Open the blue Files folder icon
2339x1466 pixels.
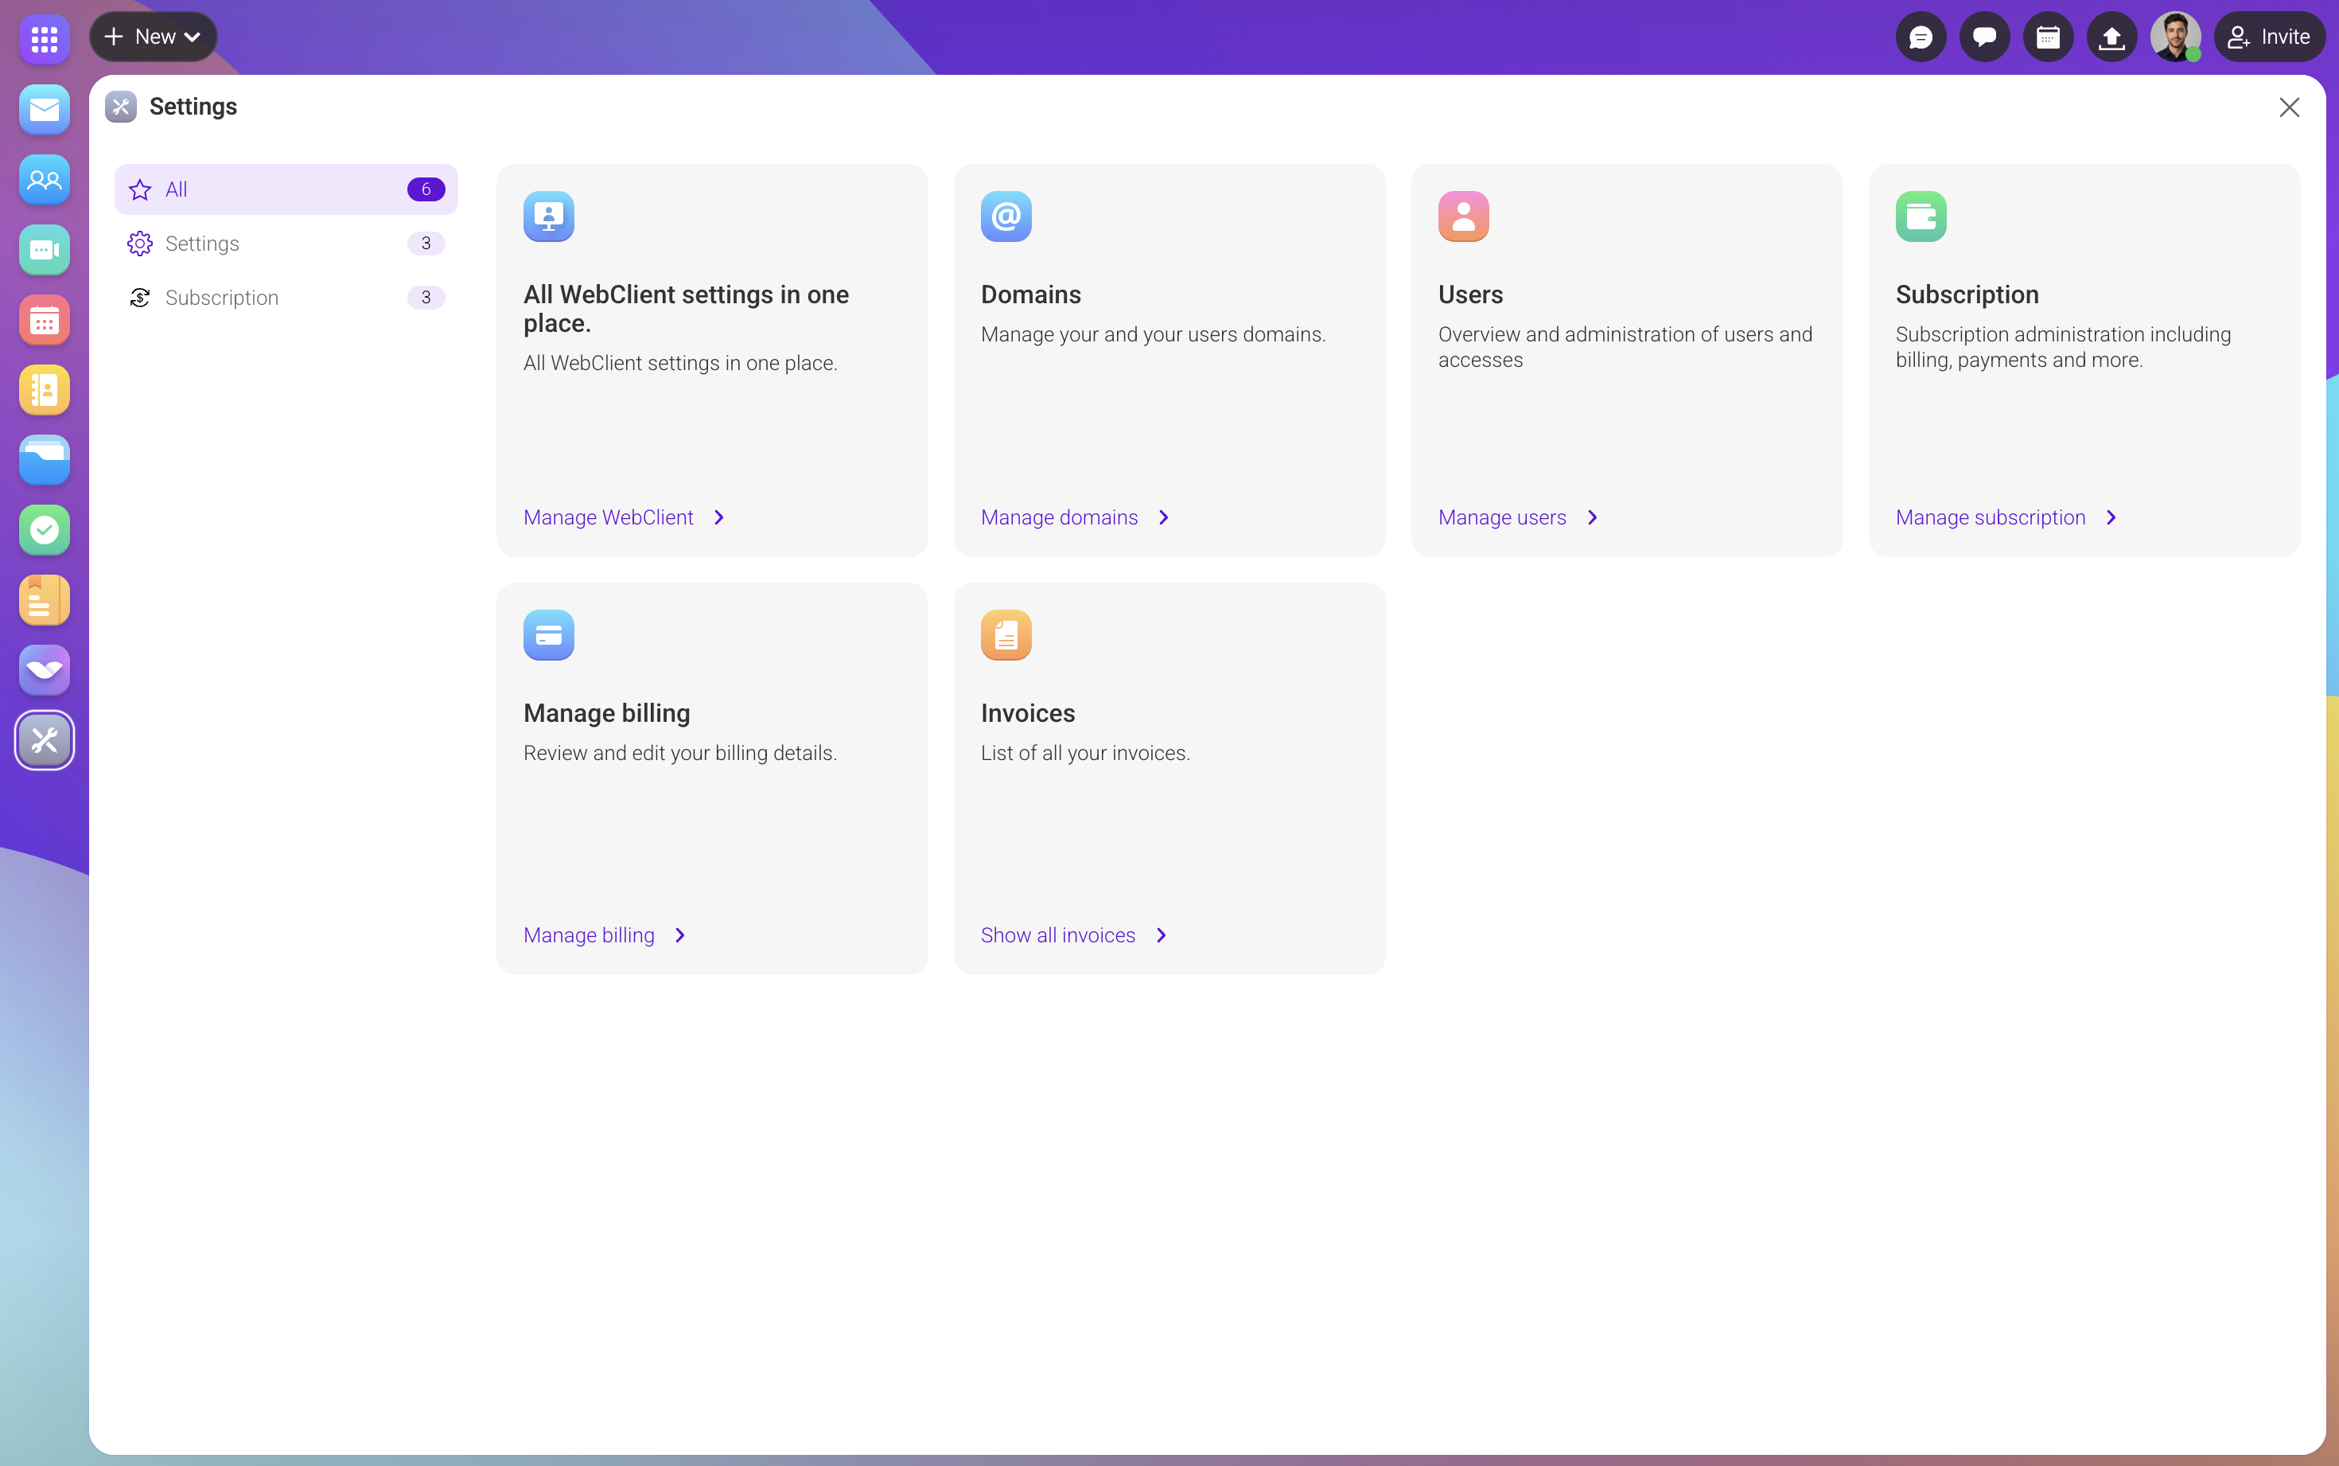45,459
